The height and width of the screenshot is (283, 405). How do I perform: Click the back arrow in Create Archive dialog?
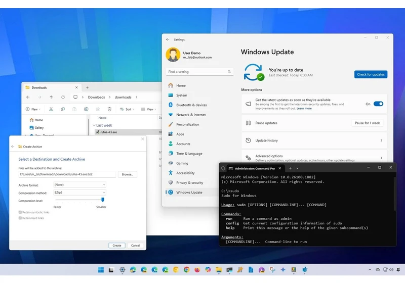click(13, 147)
